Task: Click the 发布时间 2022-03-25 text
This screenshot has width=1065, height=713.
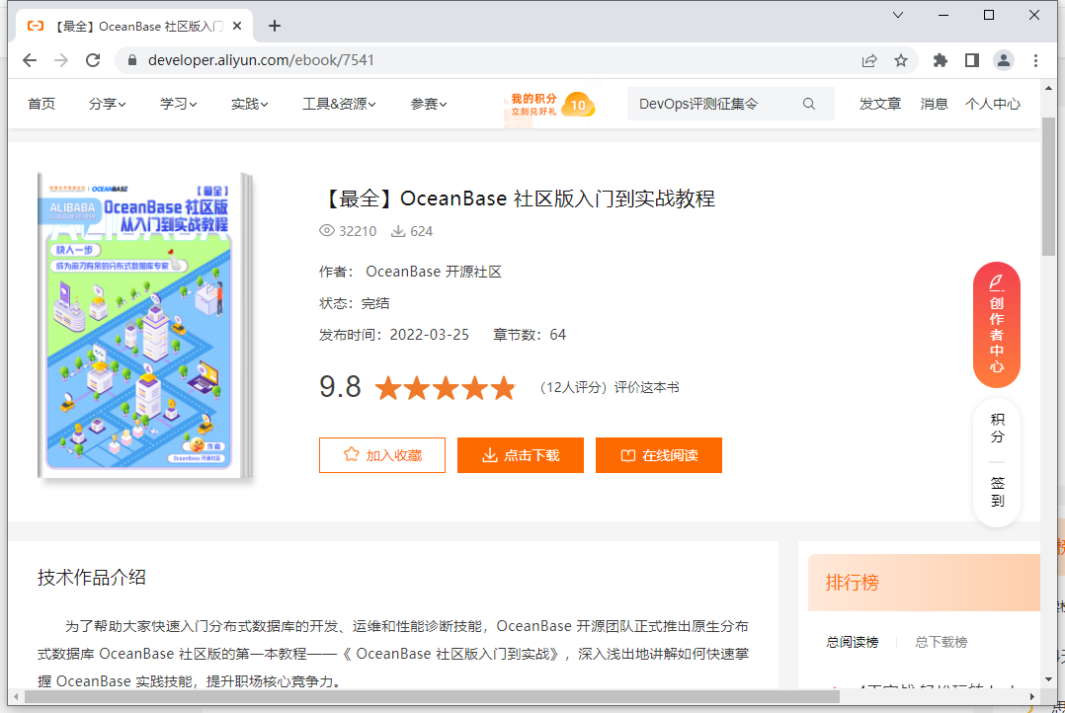Action: 394,335
